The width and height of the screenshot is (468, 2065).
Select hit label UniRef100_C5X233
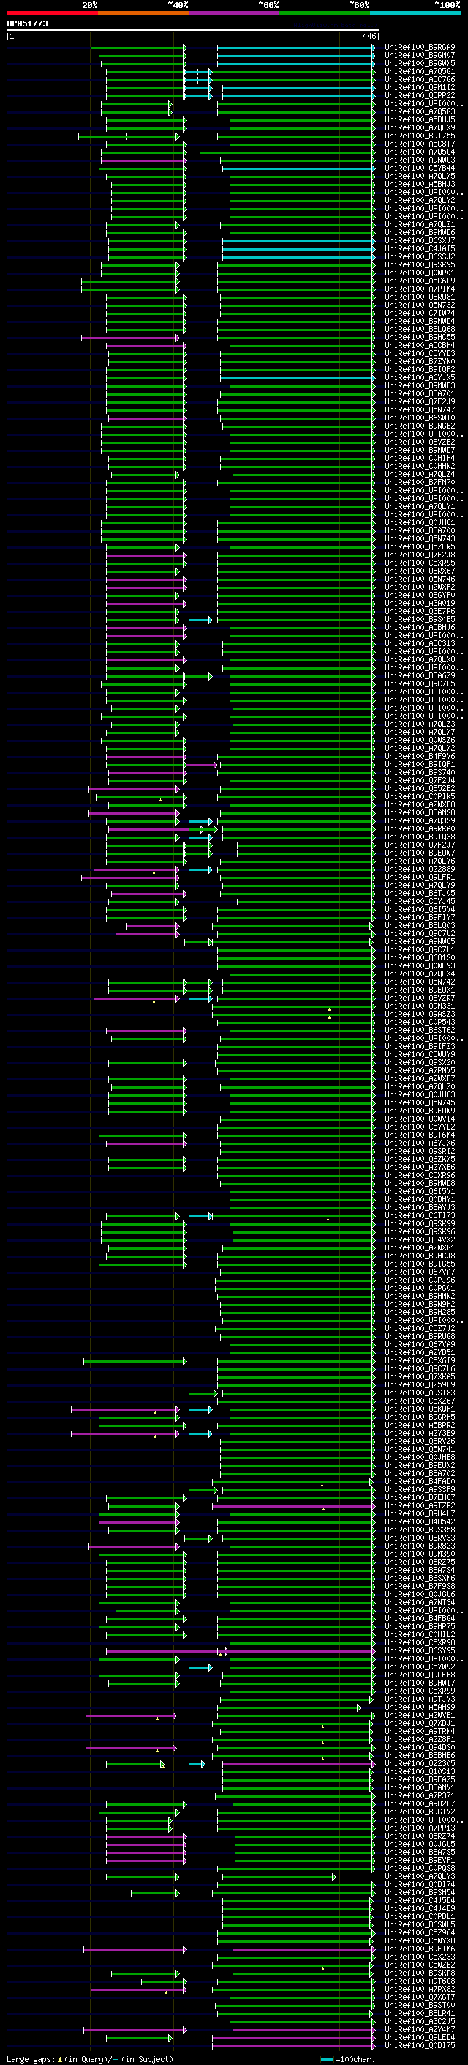point(420,1956)
